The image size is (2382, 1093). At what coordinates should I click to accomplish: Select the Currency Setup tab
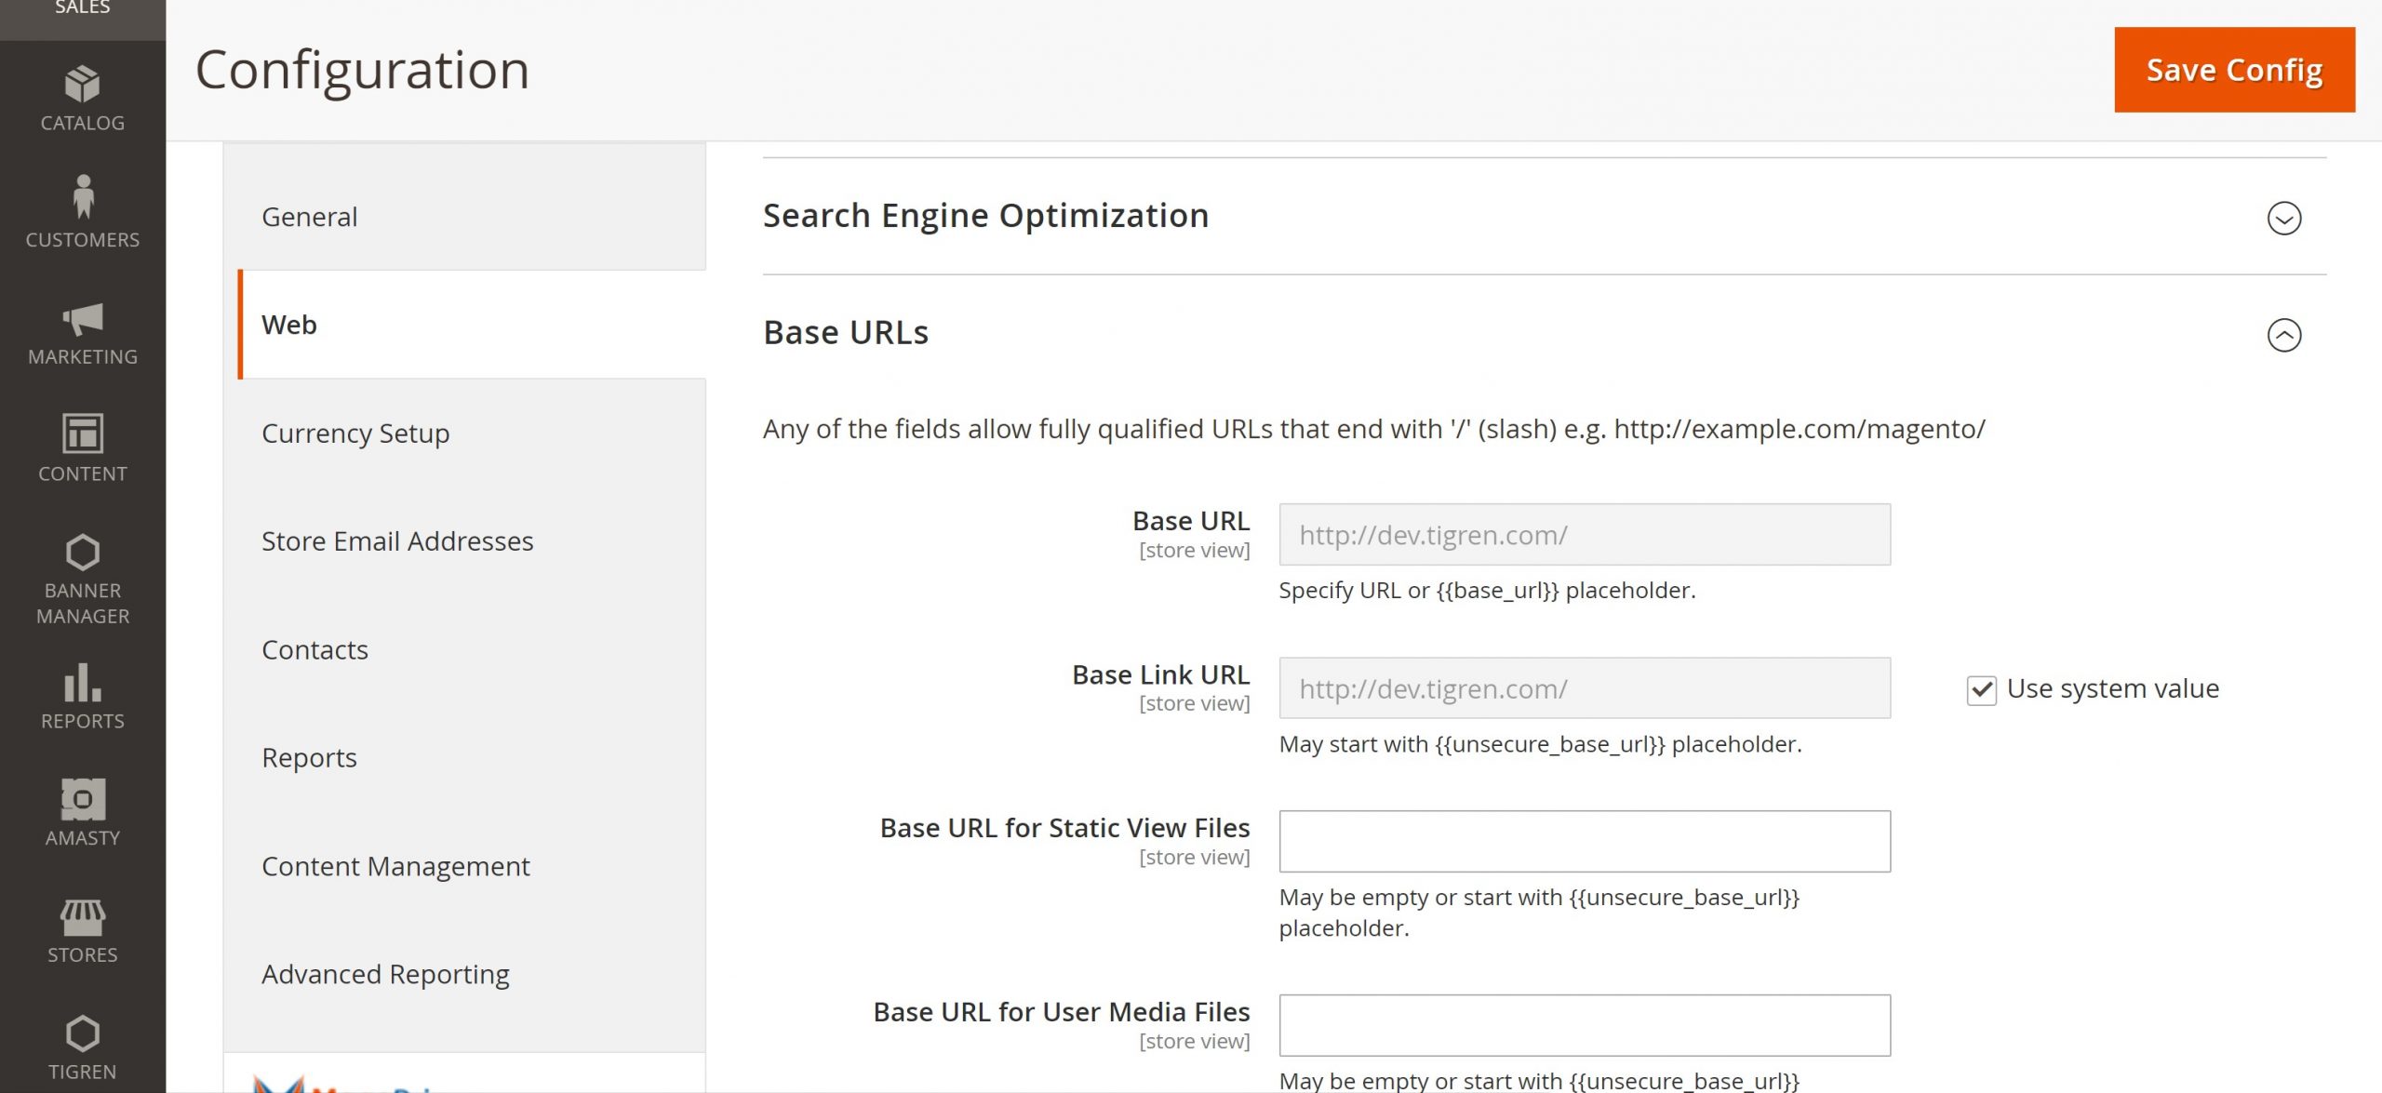pos(355,433)
